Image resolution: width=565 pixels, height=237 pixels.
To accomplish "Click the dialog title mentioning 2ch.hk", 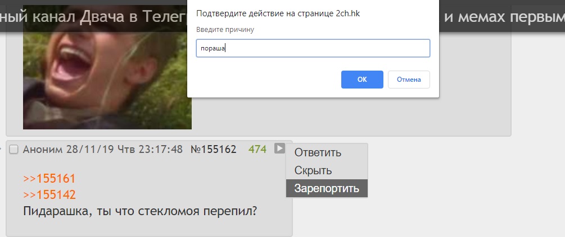I will tap(278, 13).
